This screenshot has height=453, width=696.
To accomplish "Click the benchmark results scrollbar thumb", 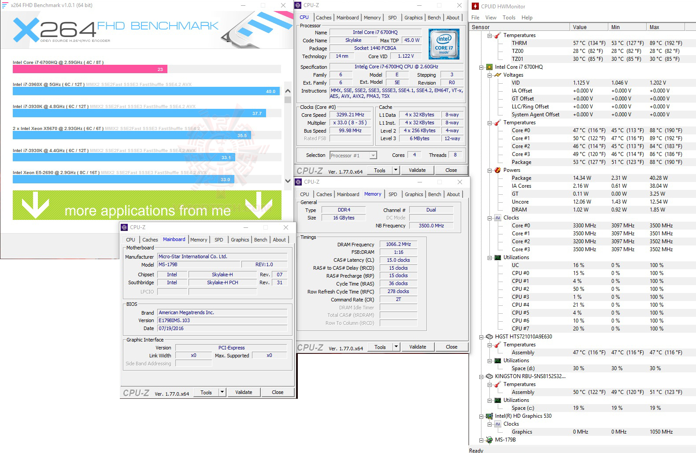I will tap(288, 100).
